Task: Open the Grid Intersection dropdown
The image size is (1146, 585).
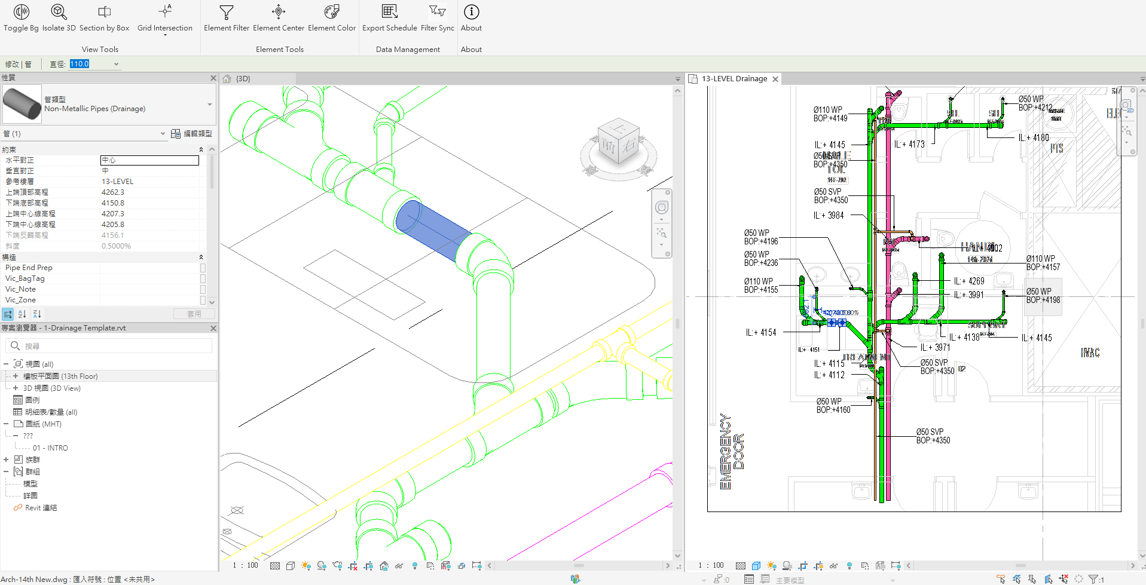Action: (165, 35)
